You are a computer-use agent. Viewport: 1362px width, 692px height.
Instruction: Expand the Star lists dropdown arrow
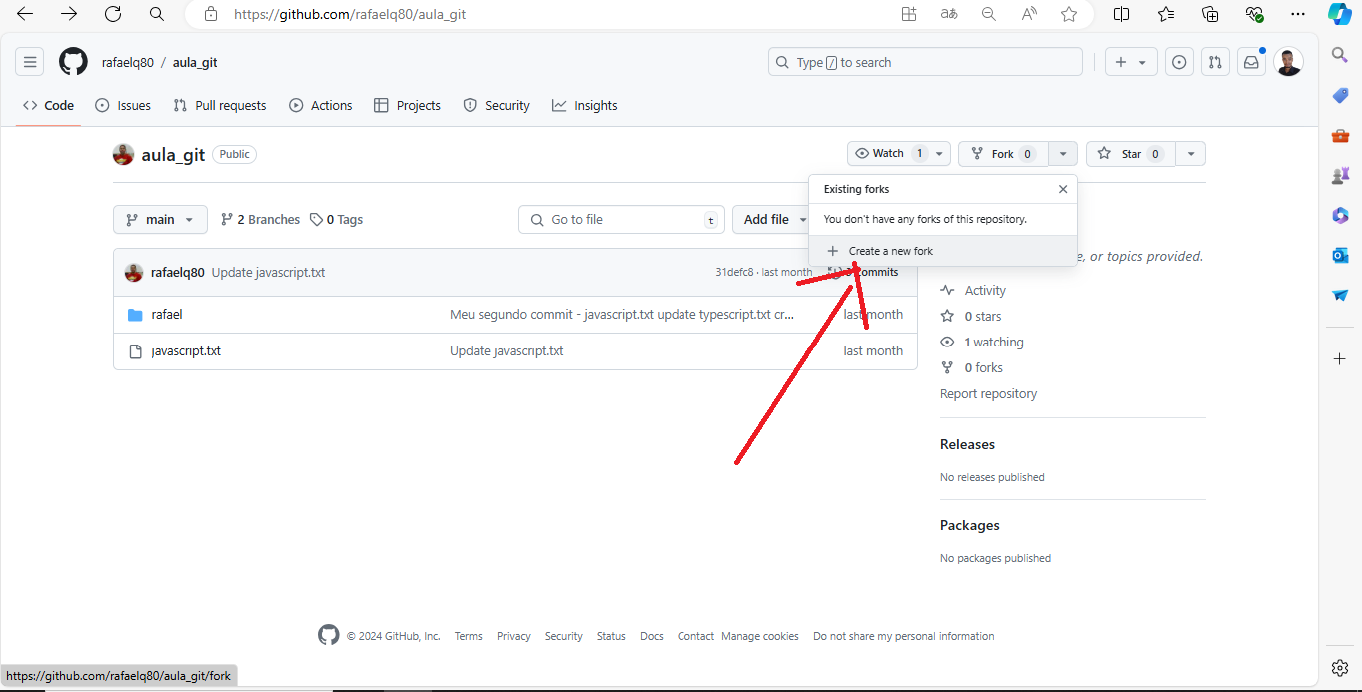point(1191,154)
